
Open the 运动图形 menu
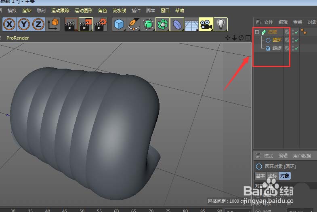(84, 10)
